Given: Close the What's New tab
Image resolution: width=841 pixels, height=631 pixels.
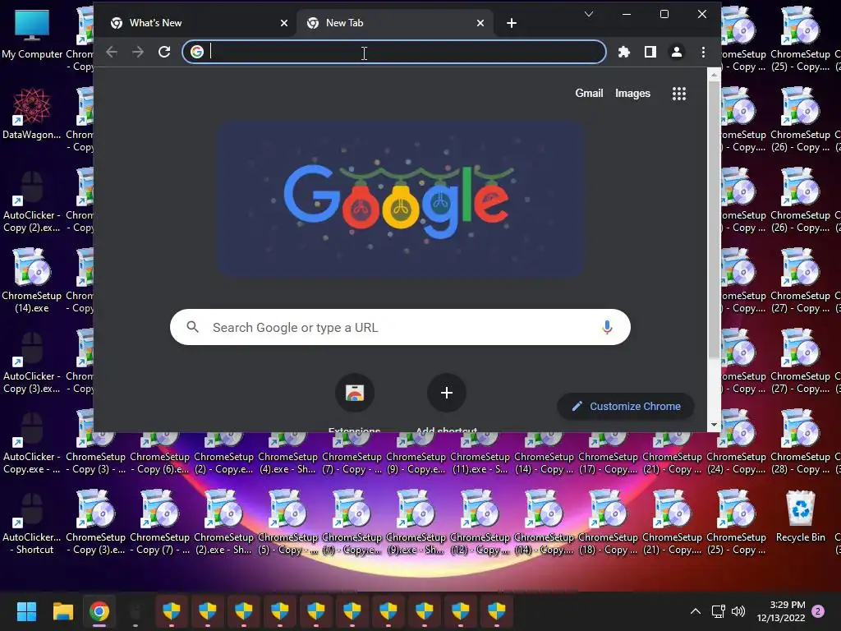Looking at the screenshot, I should coord(283,23).
